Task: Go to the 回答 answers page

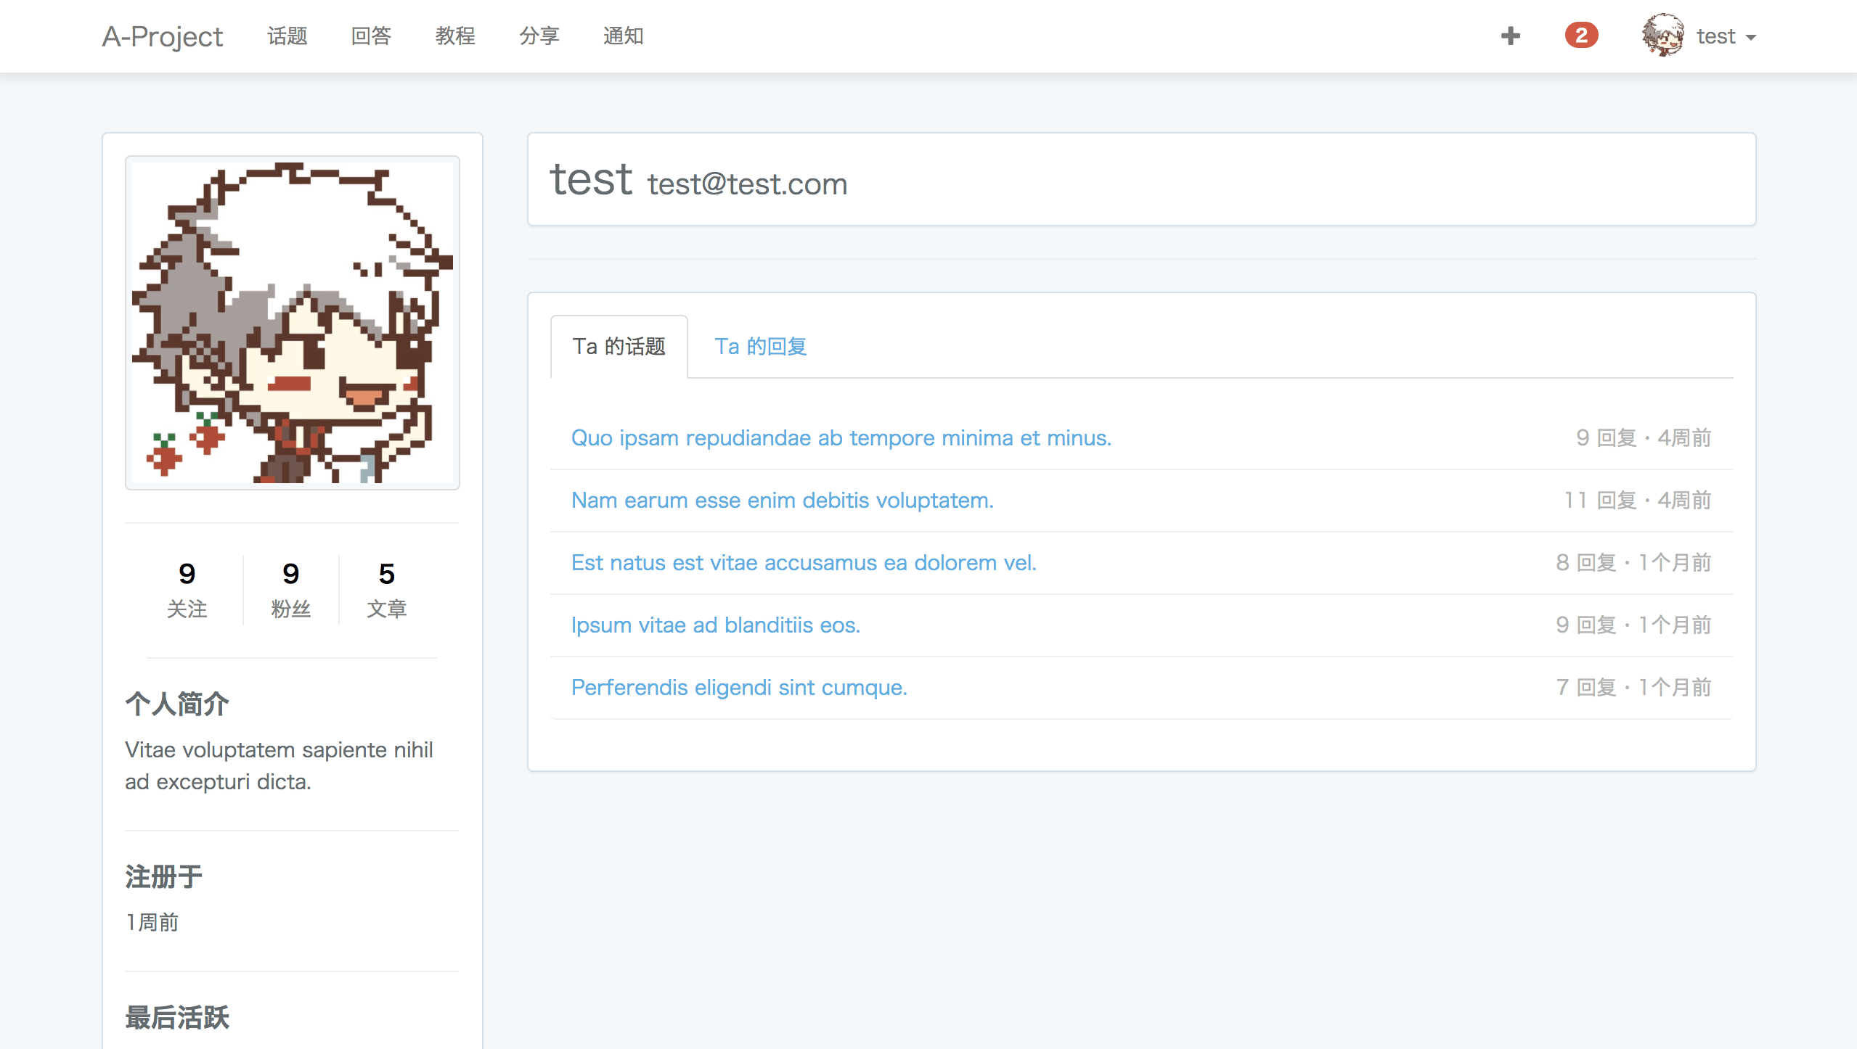Action: click(x=372, y=36)
